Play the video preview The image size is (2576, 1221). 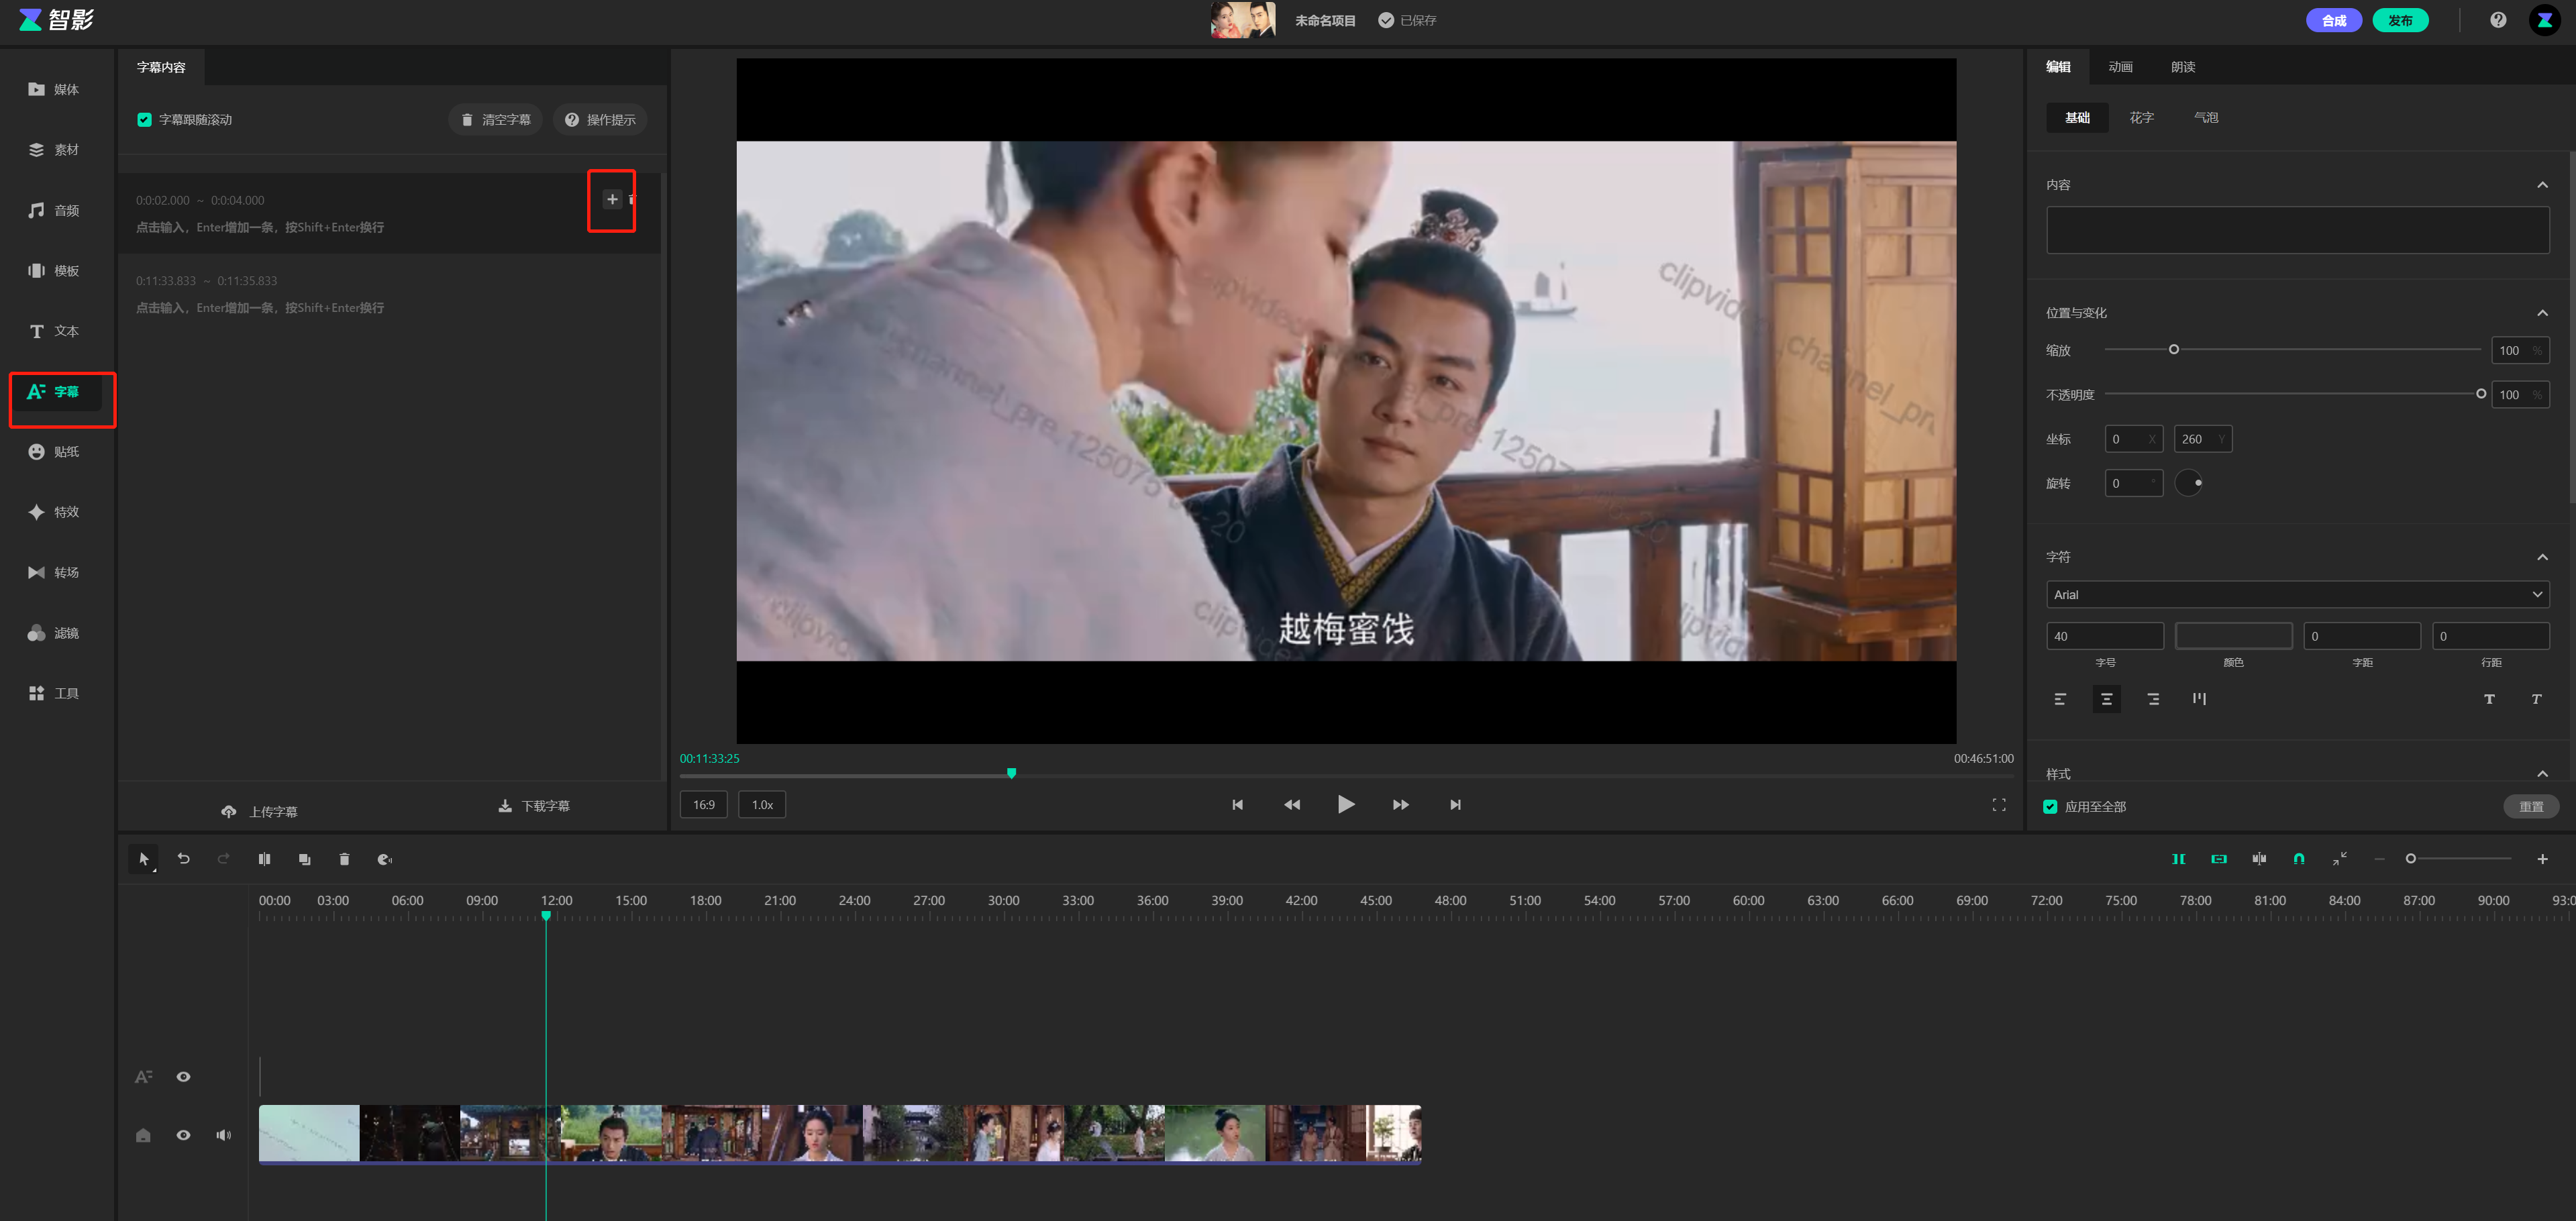tap(1346, 805)
